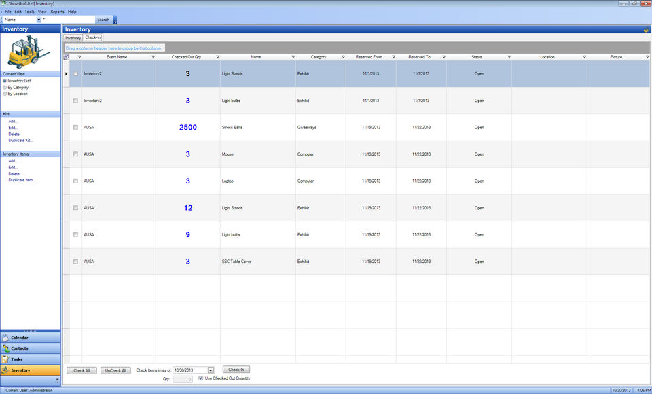The image size is (652, 394).
Task: Open the filter for Reserved To column
Action: point(443,57)
